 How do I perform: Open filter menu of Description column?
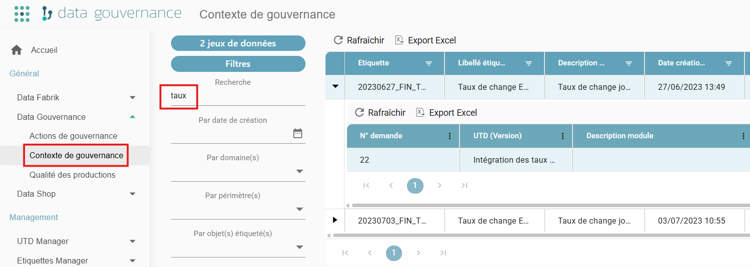tap(628, 63)
